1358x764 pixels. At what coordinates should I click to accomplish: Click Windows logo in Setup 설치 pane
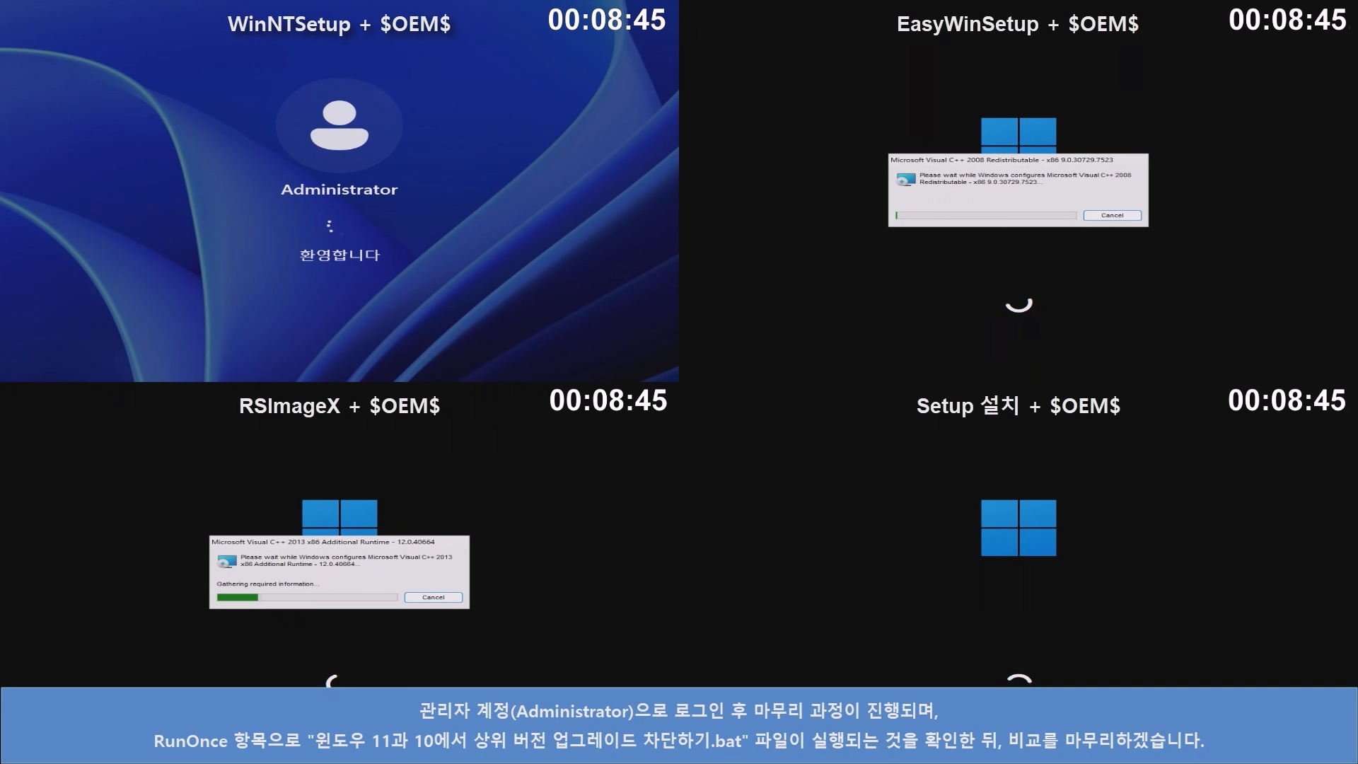coord(1018,528)
